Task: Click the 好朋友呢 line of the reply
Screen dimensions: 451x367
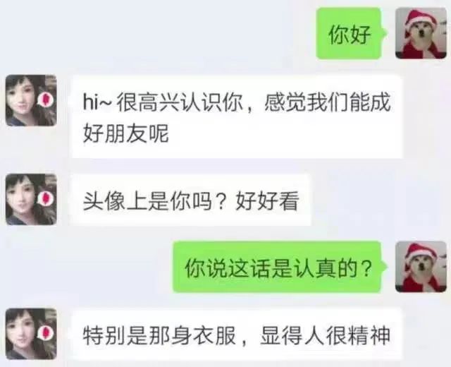Action: click(x=125, y=133)
